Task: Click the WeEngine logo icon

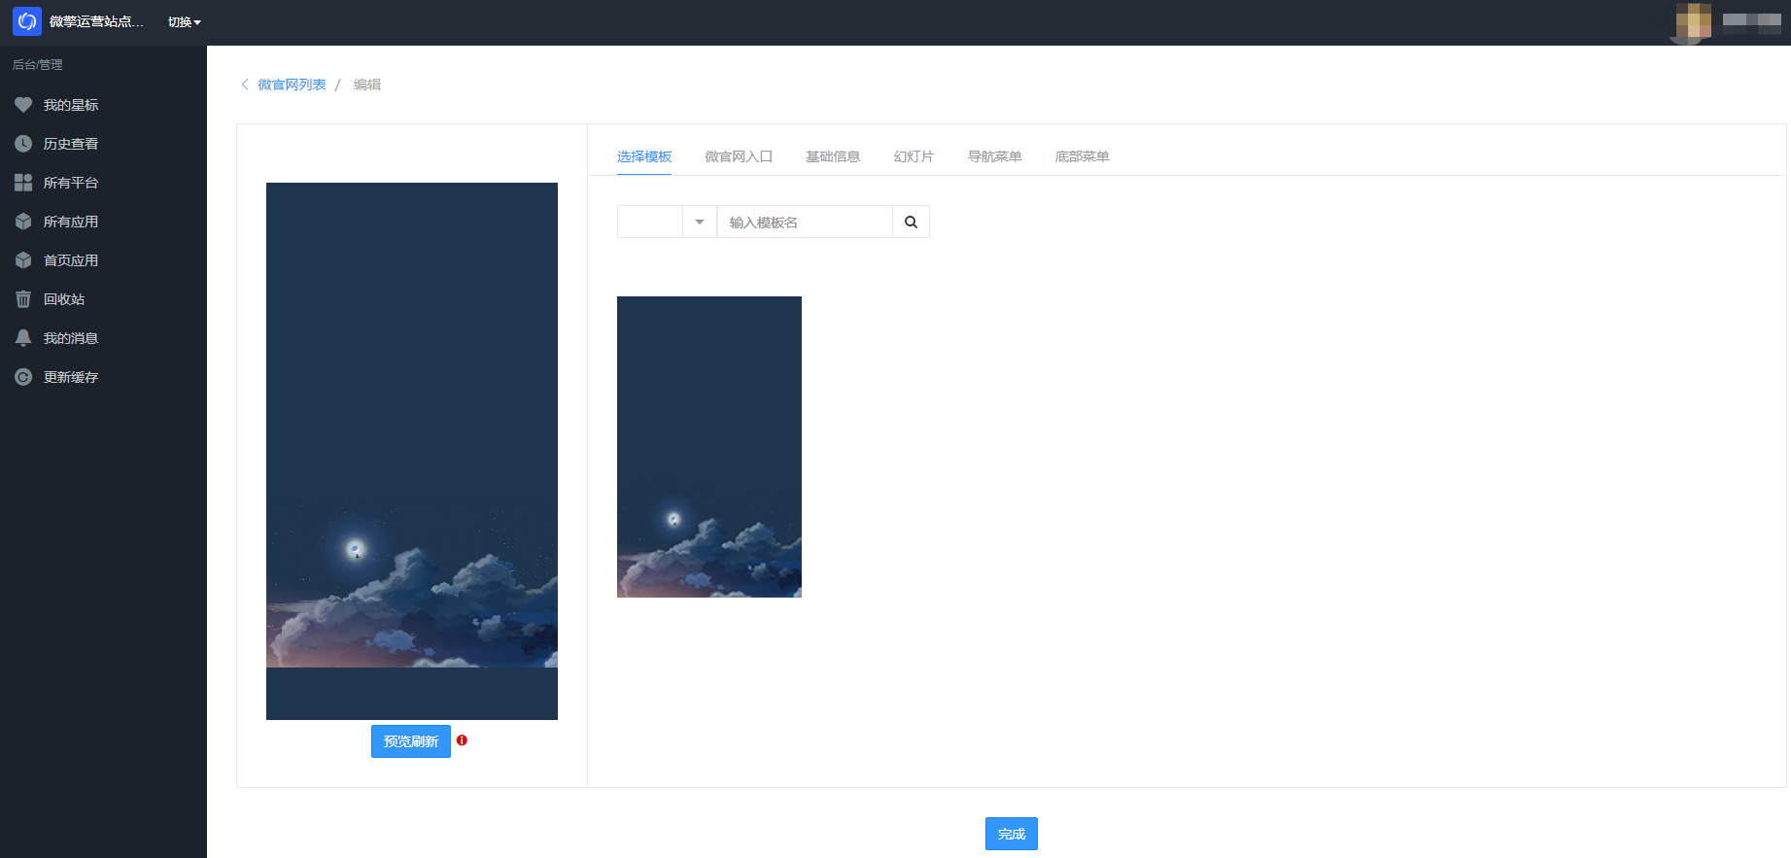Action: 27,21
